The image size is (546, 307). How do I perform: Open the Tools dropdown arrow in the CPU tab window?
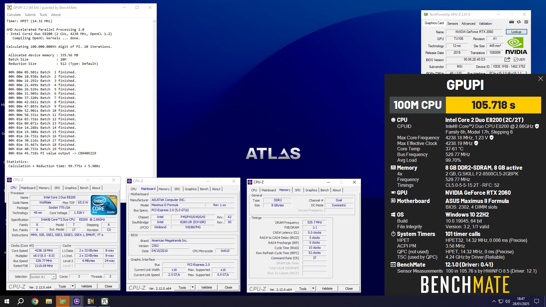click(73, 286)
